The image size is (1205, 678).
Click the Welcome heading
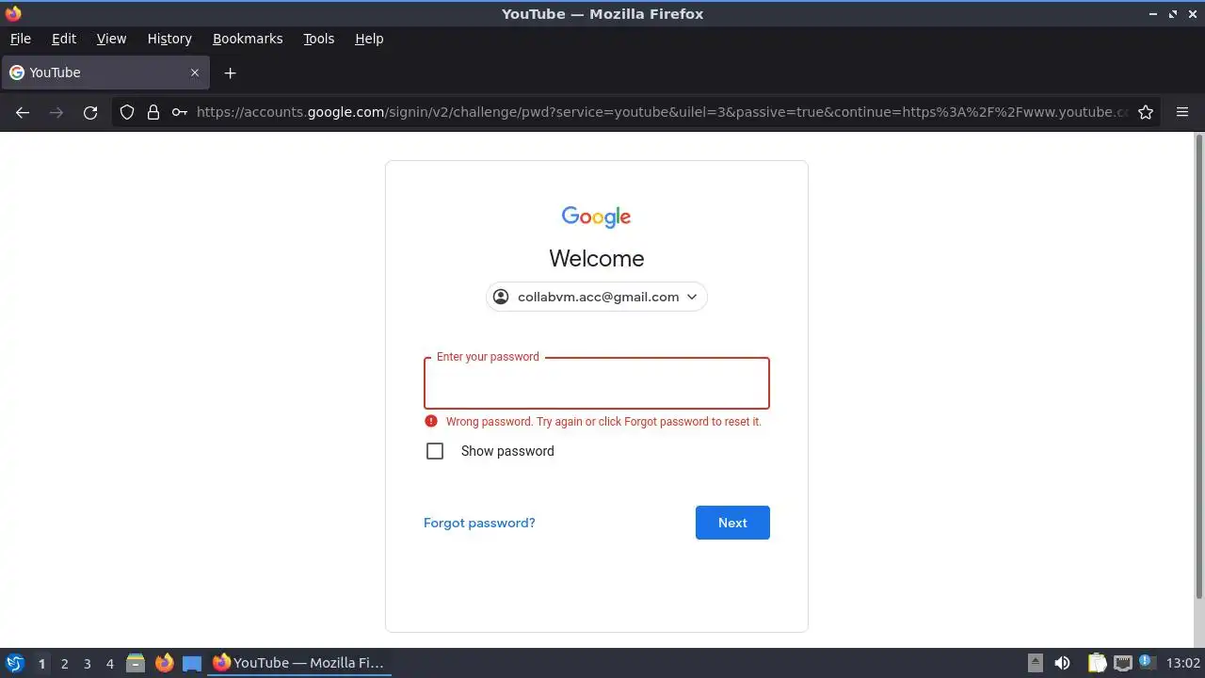click(x=597, y=258)
